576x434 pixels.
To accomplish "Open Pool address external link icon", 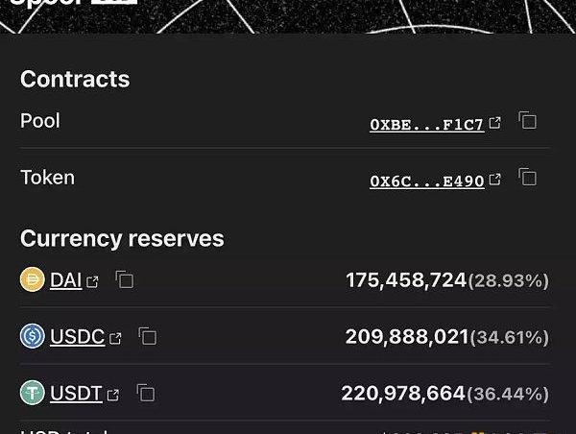I will [495, 123].
